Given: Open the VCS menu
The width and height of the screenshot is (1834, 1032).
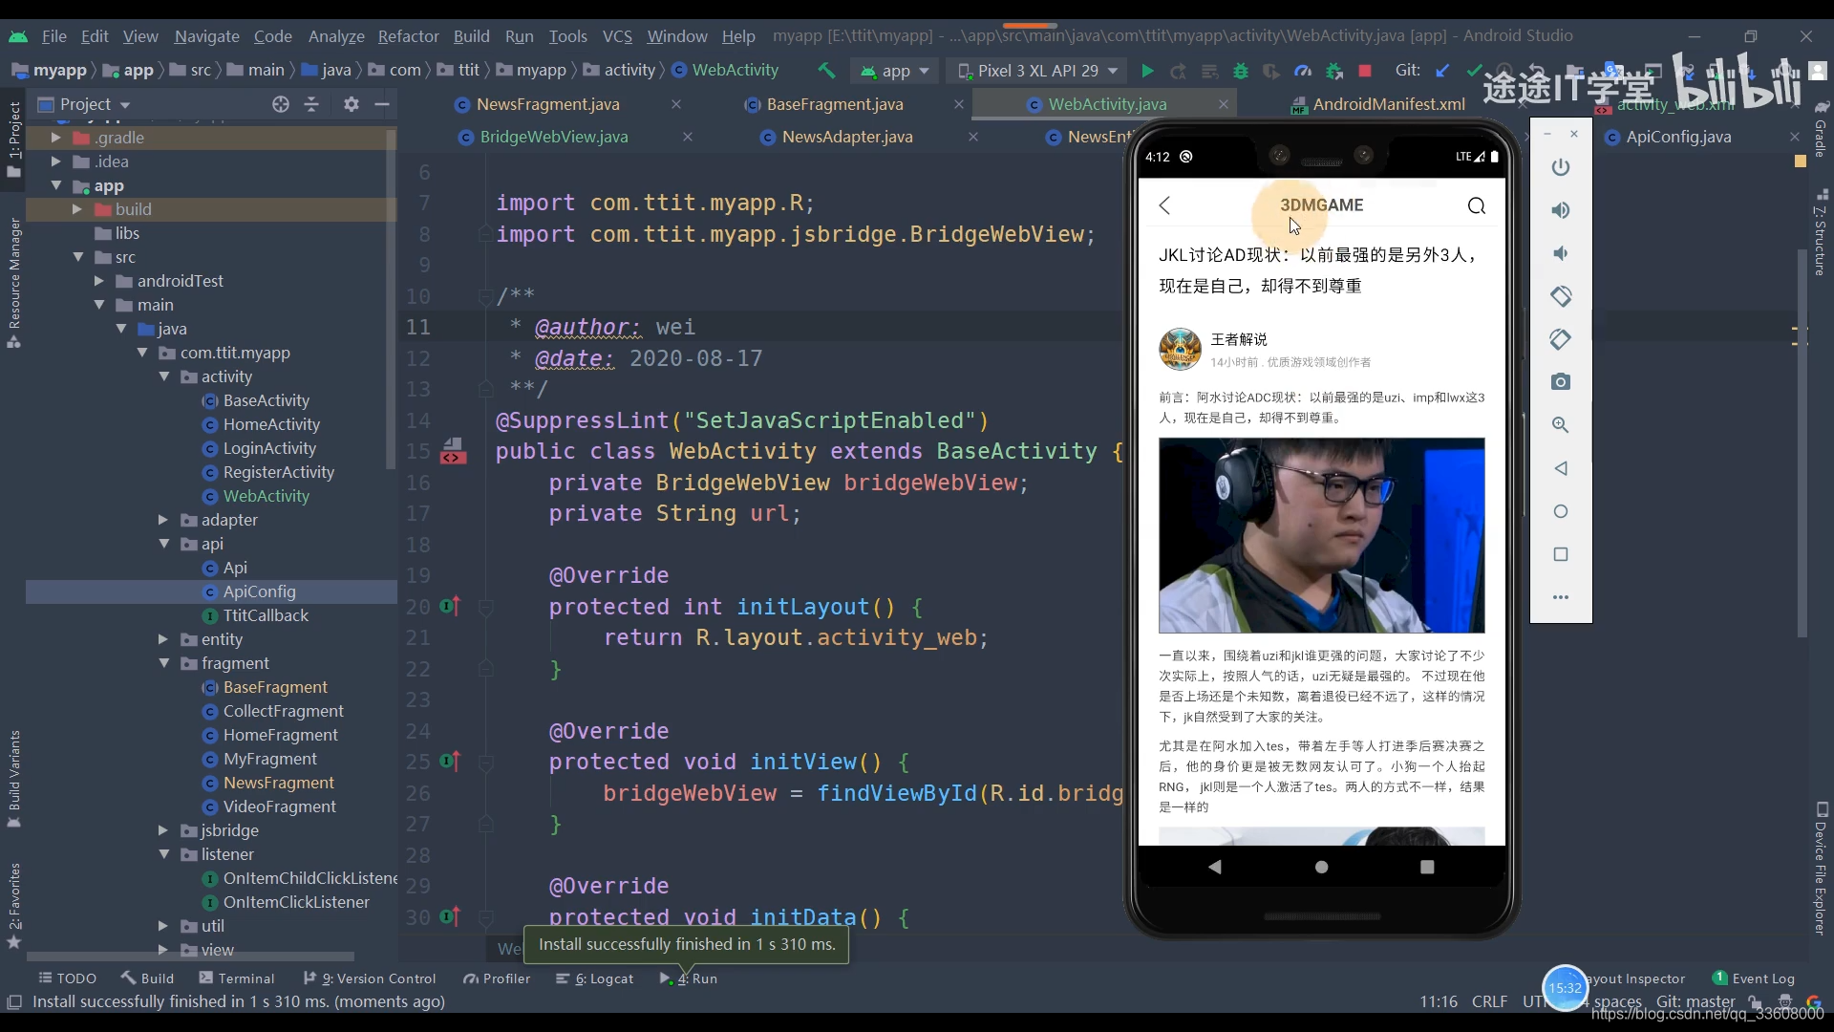Looking at the screenshot, I should point(617,36).
